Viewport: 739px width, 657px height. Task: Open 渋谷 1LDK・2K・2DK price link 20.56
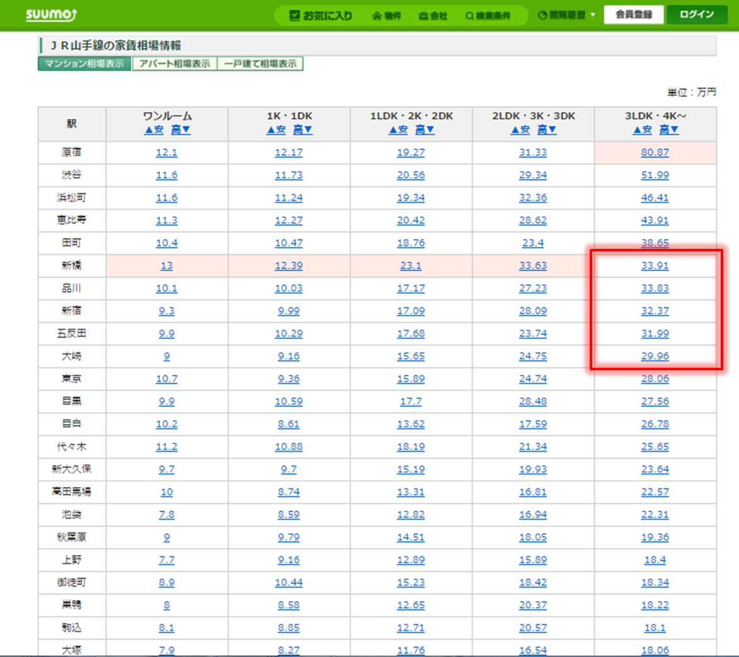pyautogui.click(x=411, y=175)
